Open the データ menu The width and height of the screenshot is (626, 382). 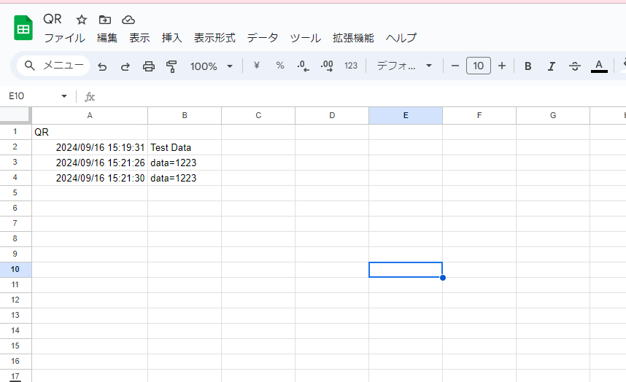tap(263, 38)
